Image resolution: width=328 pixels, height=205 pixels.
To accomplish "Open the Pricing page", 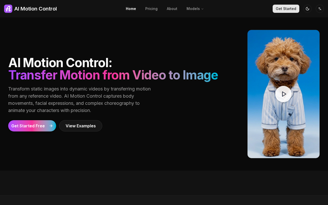I will 151,9.
